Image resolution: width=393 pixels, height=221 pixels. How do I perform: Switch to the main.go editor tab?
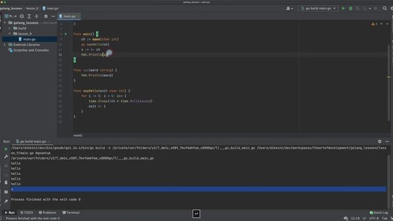[69, 17]
